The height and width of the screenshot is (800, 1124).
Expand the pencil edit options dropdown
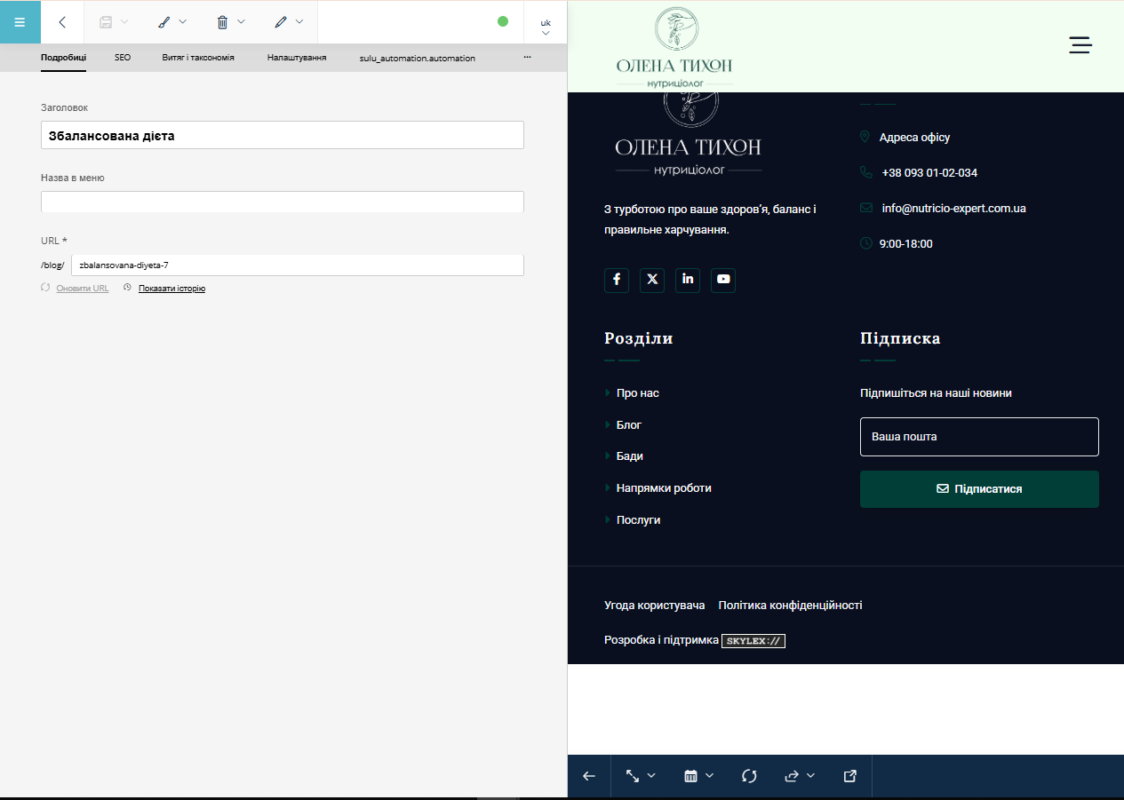[x=289, y=22]
